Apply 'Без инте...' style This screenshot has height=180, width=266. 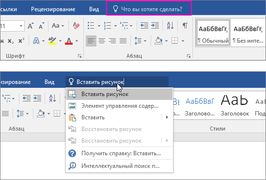pos(248,33)
